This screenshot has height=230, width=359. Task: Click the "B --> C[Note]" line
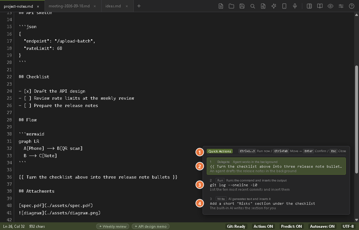click(x=40, y=156)
